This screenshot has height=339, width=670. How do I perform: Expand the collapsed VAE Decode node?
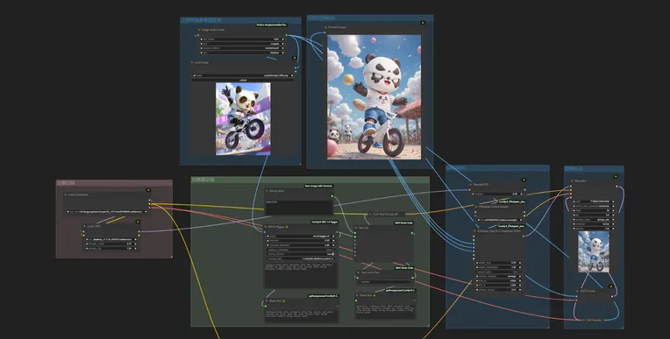[x=584, y=320]
